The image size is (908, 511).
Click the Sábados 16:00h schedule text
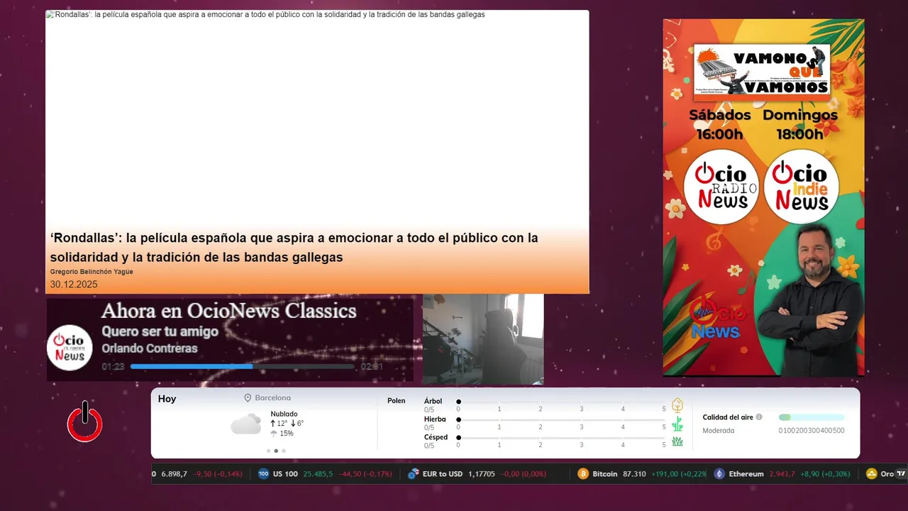719,124
